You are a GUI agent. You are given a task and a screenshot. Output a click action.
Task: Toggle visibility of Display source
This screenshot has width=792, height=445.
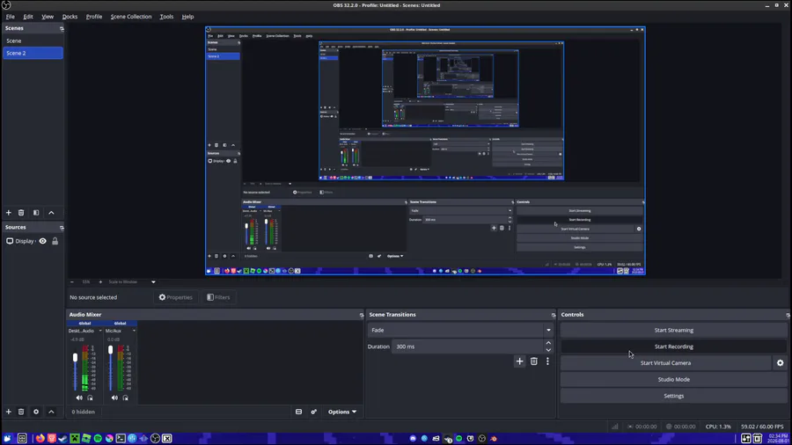pos(43,241)
